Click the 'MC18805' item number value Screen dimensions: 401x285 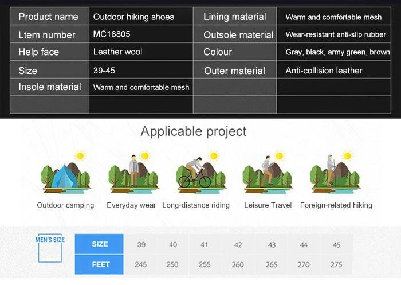pyautogui.click(x=112, y=34)
